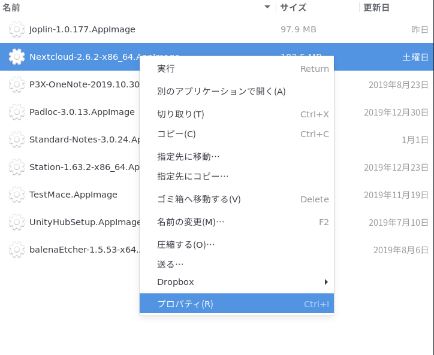
Task: Choose ゴミ箱へ移動する(V)
Action: point(237,199)
